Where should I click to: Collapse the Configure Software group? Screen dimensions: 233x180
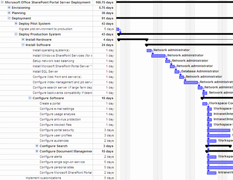(30, 98)
